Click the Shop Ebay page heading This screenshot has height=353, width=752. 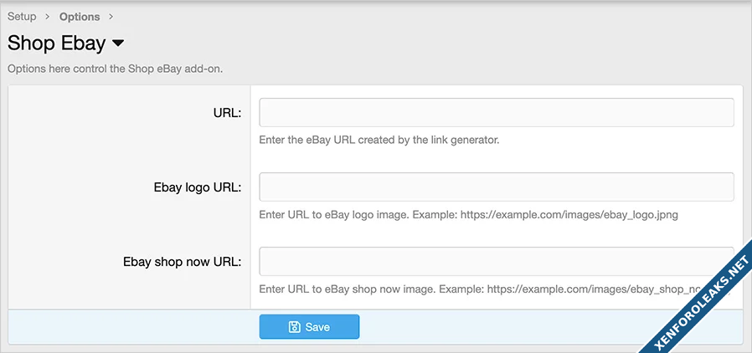[x=56, y=43]
